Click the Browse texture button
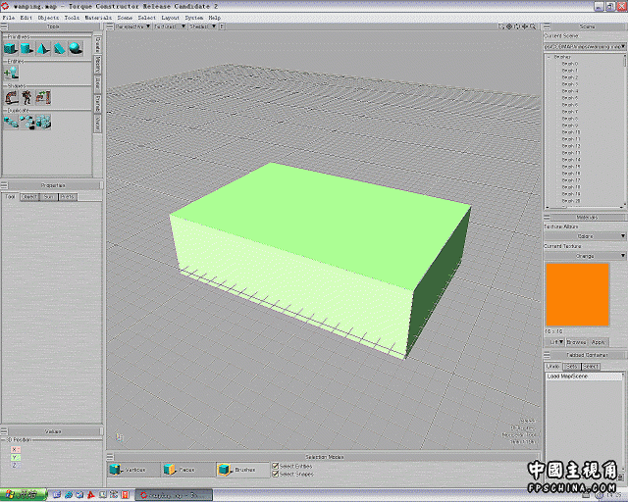This screenshot has height=502, width=628. pos(574,342)
